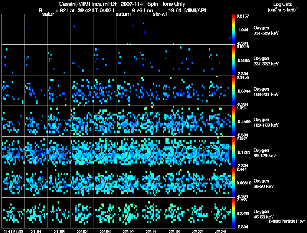Click the color bar for Oxygen 46-68 keV
This screenshot has height=233, width=307.
point(234,213)
